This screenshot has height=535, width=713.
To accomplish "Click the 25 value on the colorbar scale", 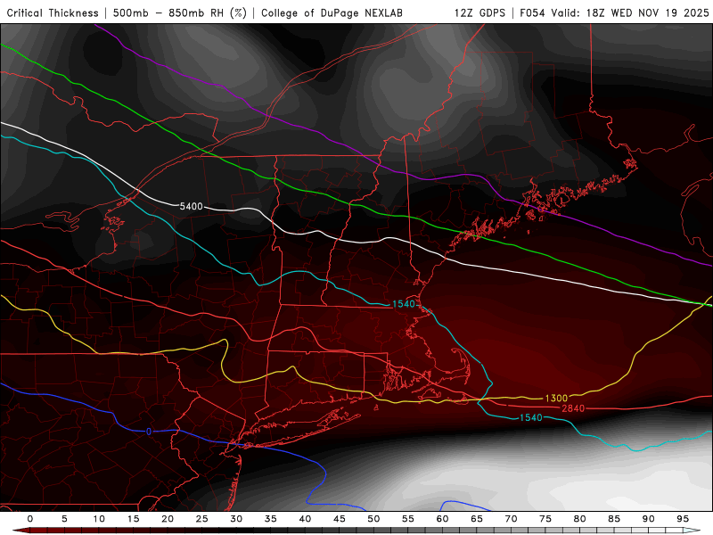I will 202,519.
